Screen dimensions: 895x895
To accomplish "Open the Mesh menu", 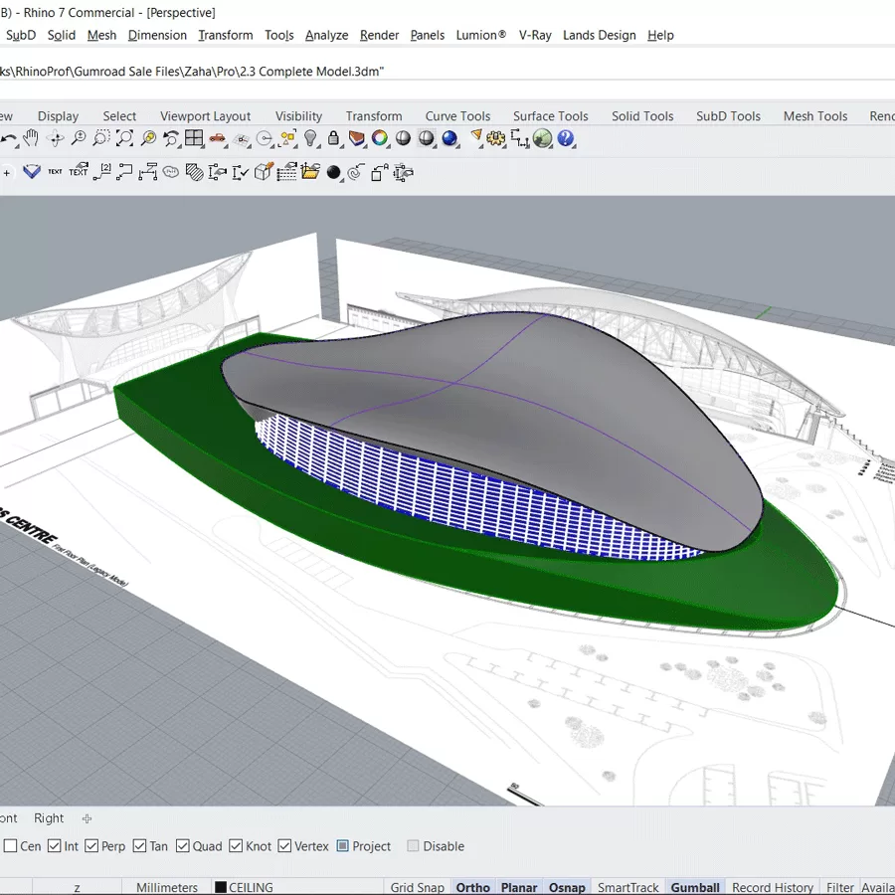I will click(101, 35).
